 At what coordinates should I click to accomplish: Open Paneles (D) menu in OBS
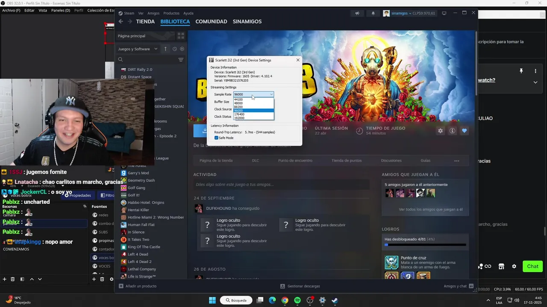(60, 10)
